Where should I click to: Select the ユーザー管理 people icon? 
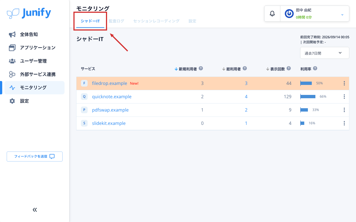[12, 61]
